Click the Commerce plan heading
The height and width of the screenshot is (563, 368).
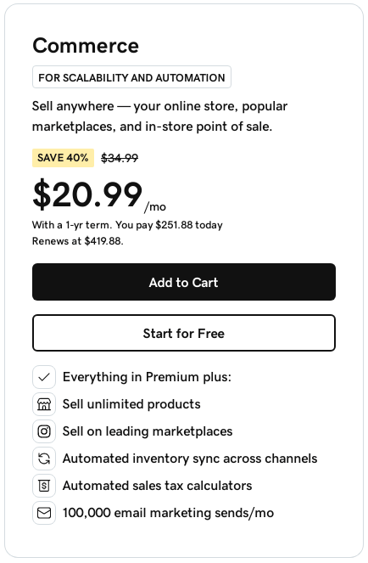coord(86,46)
